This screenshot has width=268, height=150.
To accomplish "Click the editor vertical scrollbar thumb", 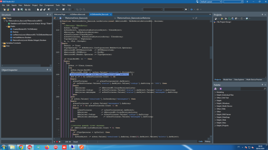I will pos(211,52).
